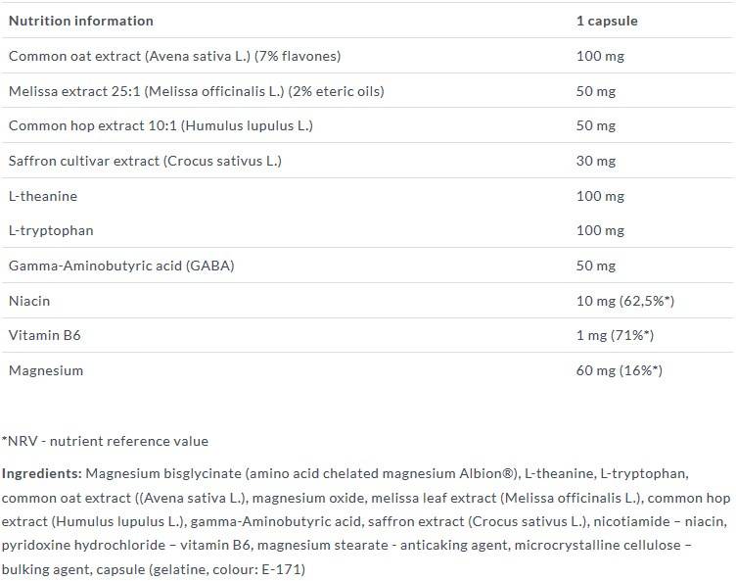
Task: Click the Common hop extract 10:1 label
Action: [161, 126]
